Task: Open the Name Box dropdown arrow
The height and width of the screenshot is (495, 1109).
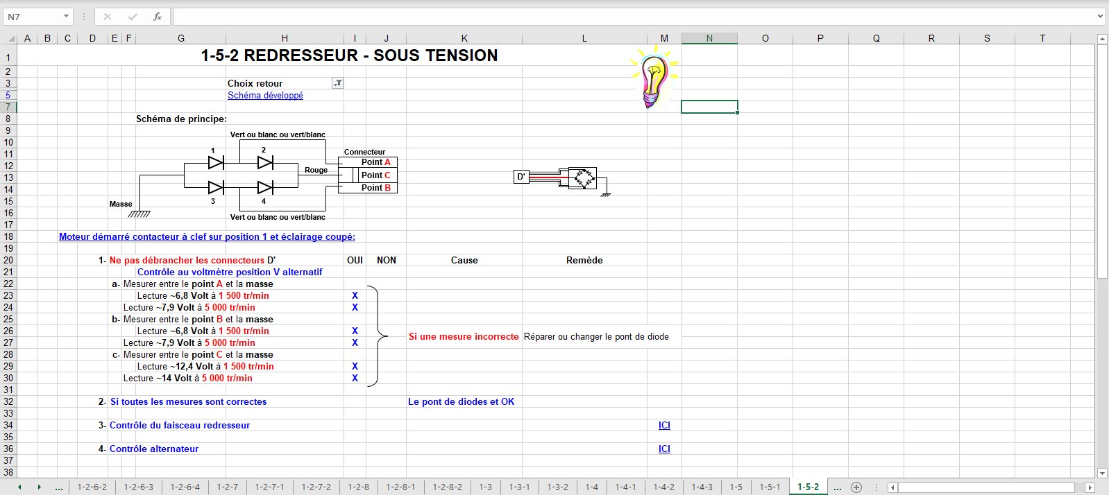Action: [x=66, y=17]
